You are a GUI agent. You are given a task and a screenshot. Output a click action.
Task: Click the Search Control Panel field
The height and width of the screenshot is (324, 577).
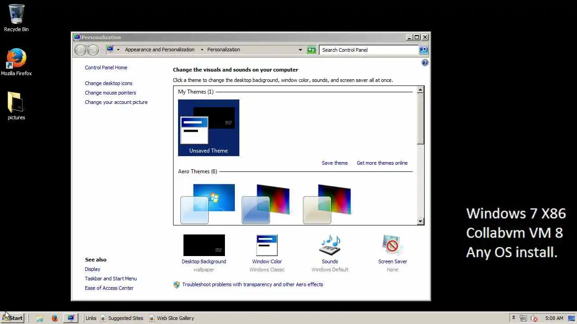tap(369, 50)
